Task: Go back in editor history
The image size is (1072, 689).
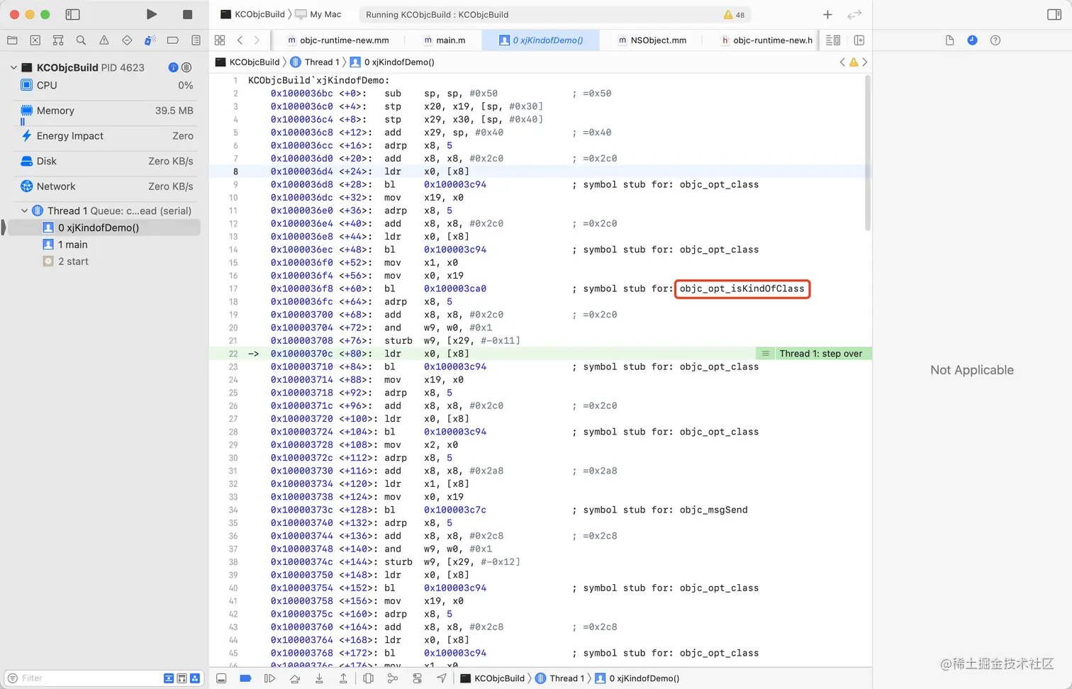Action: tap(240, 40)
